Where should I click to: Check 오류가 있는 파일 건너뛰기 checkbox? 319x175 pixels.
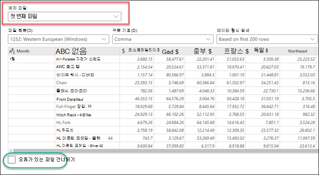click(12, 159)
